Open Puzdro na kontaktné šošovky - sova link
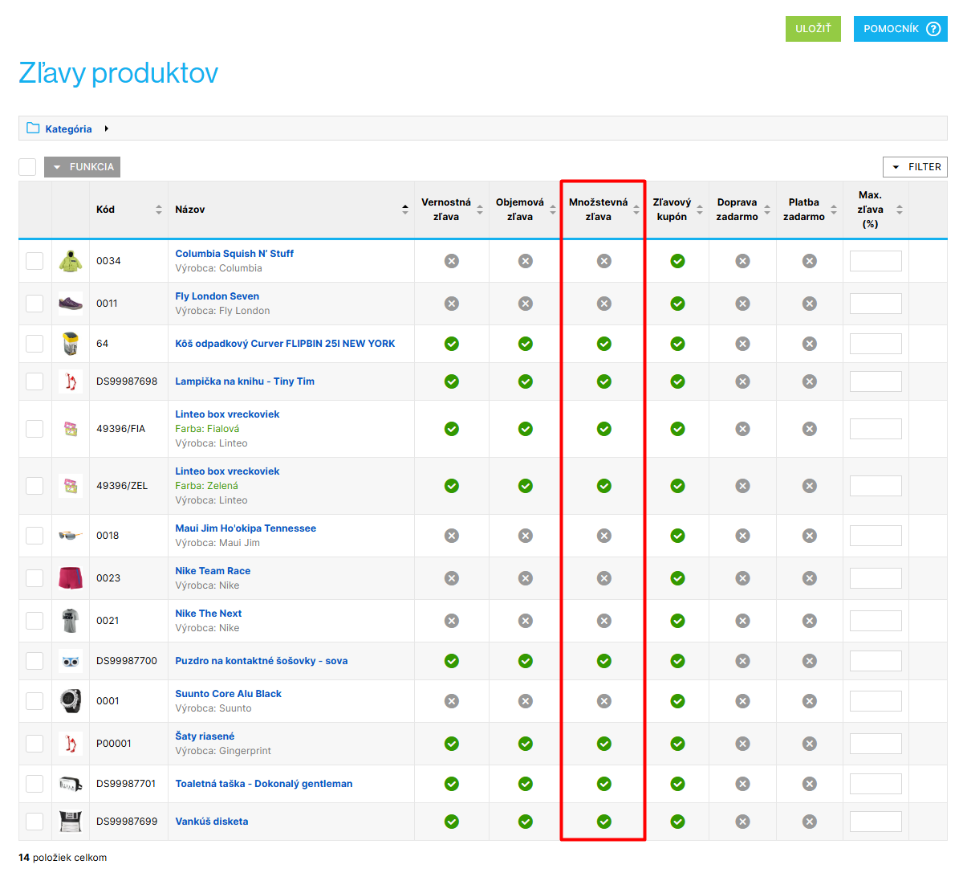The image size is (963, 881). coord(262,661)
